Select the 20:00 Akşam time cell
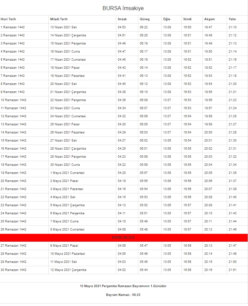 (208, 132)
